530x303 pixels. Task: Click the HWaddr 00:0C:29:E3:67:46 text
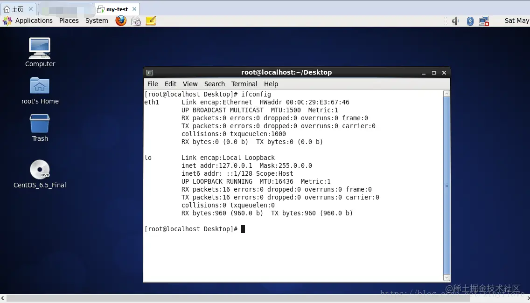coord(304,102)
